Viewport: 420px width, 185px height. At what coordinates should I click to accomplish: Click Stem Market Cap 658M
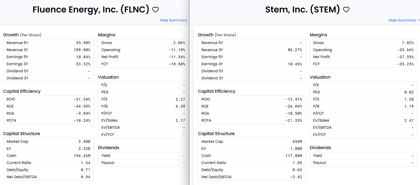(297, 141)
